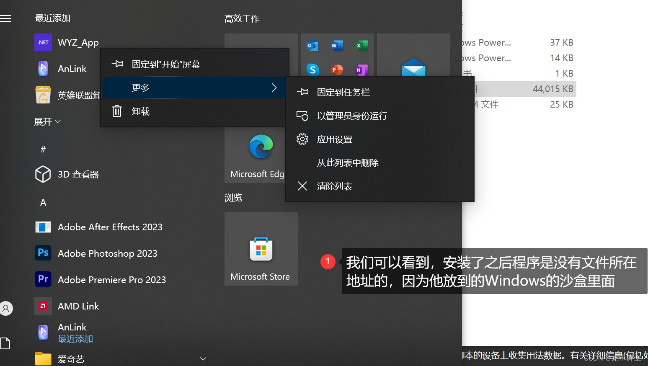Open the Excel tile icon
The height and width of the screenshot is (366, 648).
(x=361, y=46)
